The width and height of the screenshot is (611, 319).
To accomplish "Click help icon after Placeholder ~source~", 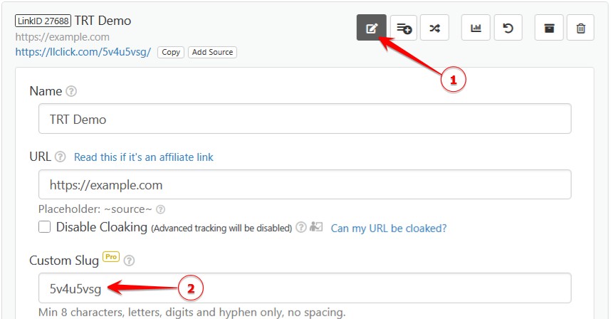I will 161,209.
